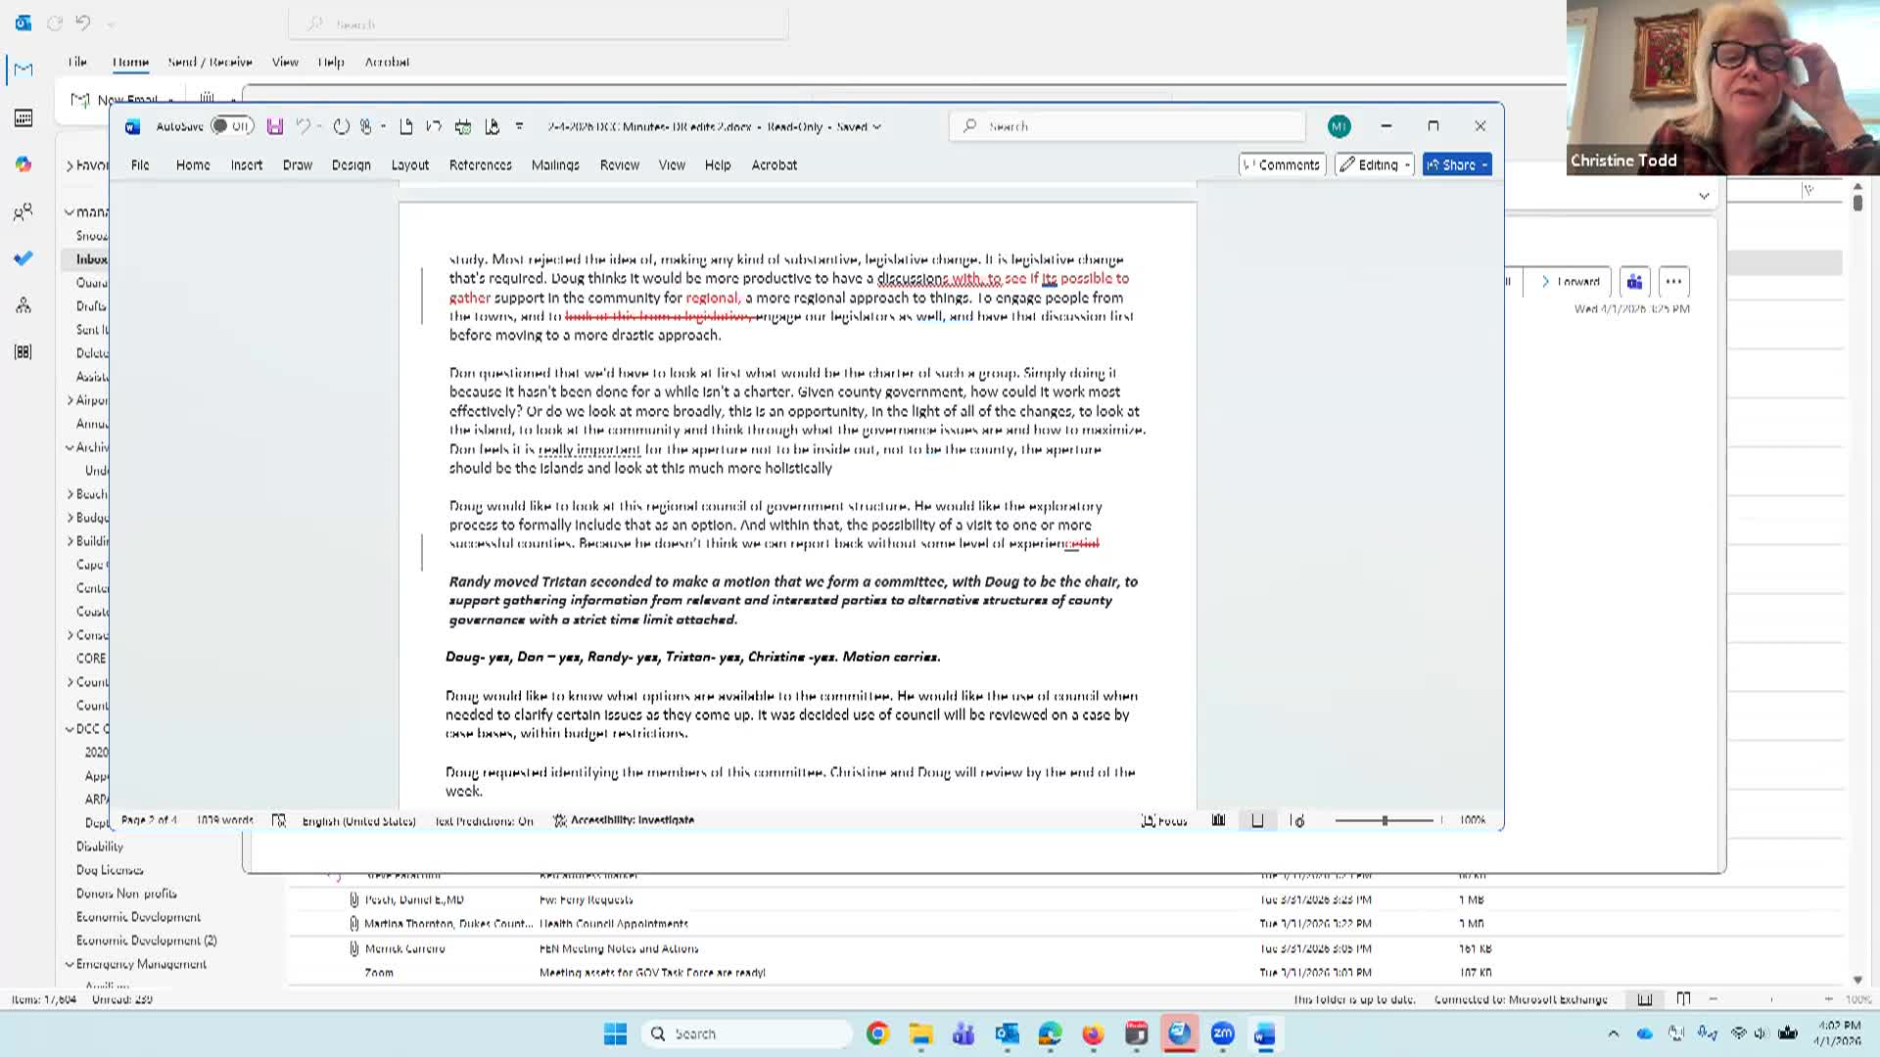The width and height of the screenshot is (1880, 1057).
Task: Click Accessibility: Investigate in the status bar
Action: [624, 820]
